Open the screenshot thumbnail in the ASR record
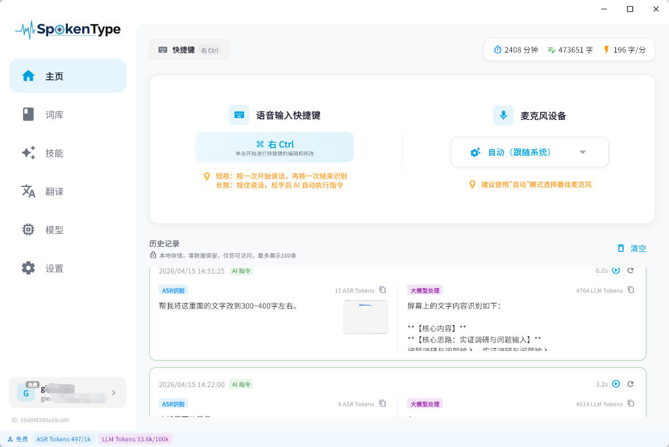 [x=365, y=316]
